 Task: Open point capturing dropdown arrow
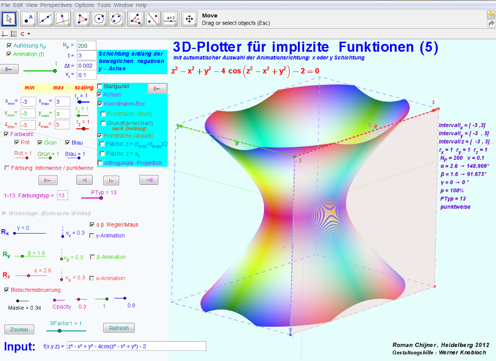(29, 34)
